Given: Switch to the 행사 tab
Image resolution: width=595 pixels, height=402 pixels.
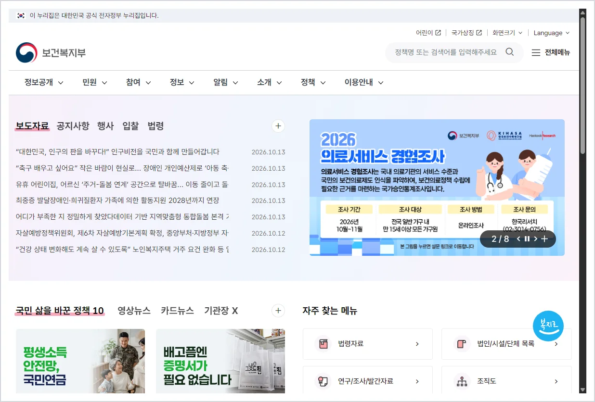Looking at the screenshot, I should tap(105, 126).
